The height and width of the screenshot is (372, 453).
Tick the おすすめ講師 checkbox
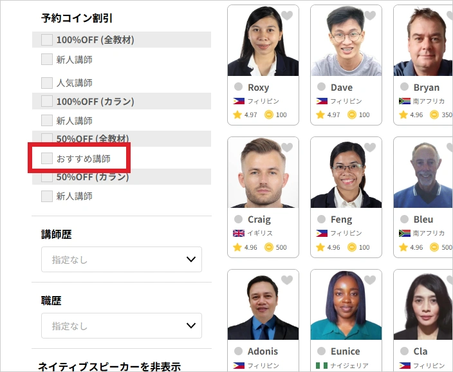pos(47,158)
